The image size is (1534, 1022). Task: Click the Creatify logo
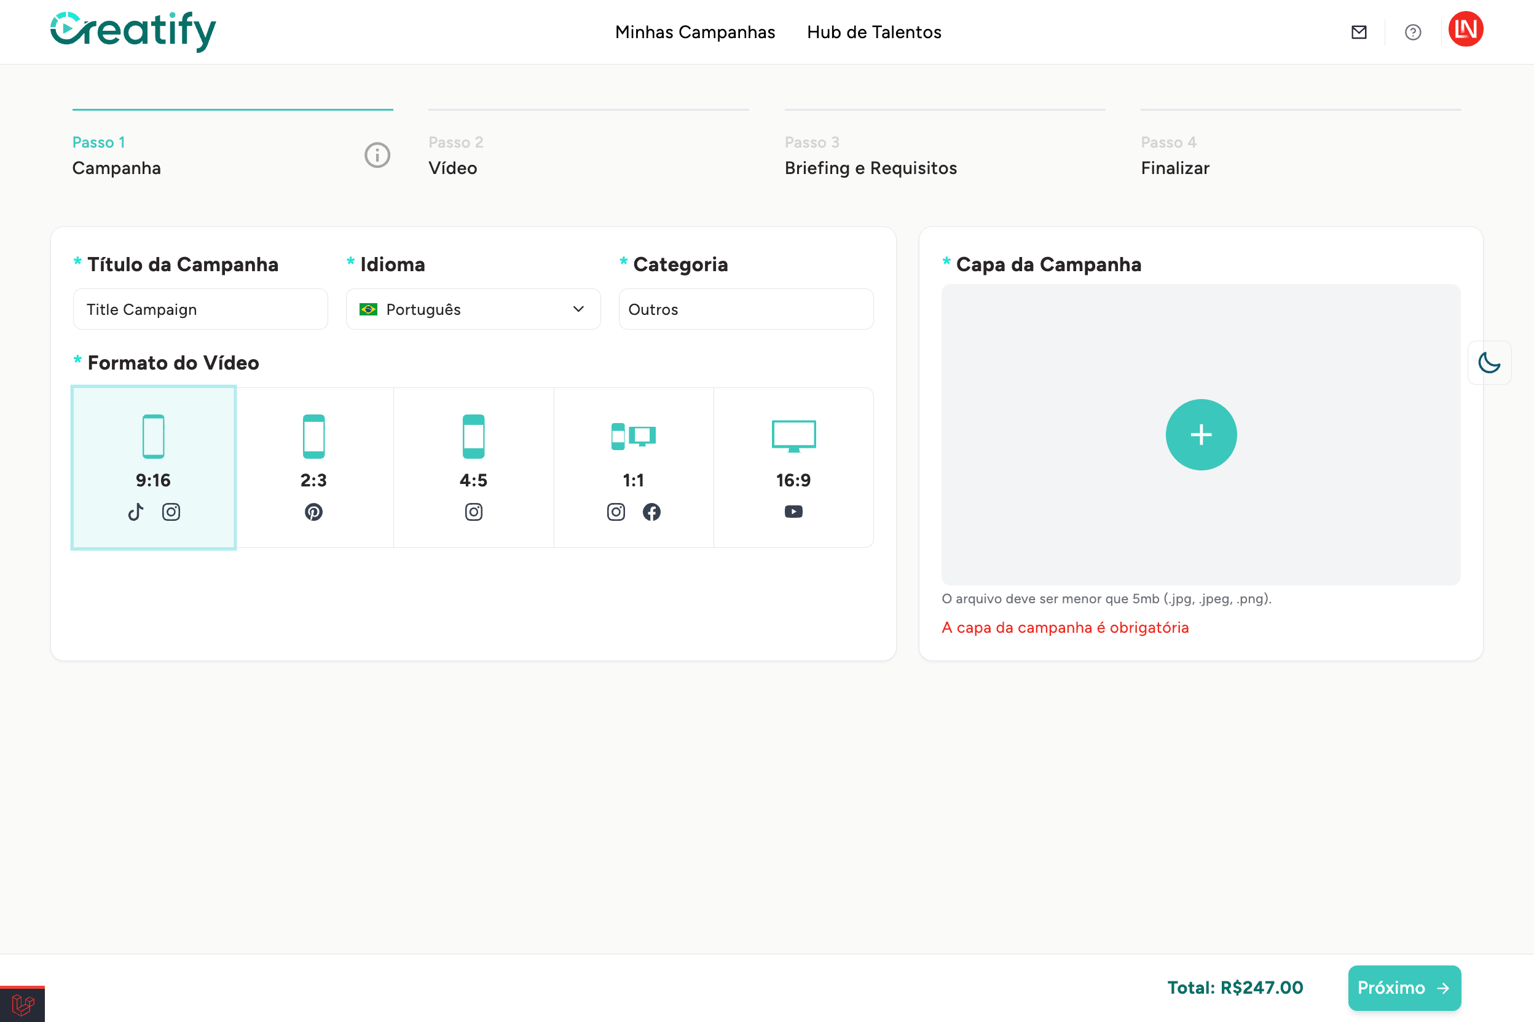(x=133, y=31)
